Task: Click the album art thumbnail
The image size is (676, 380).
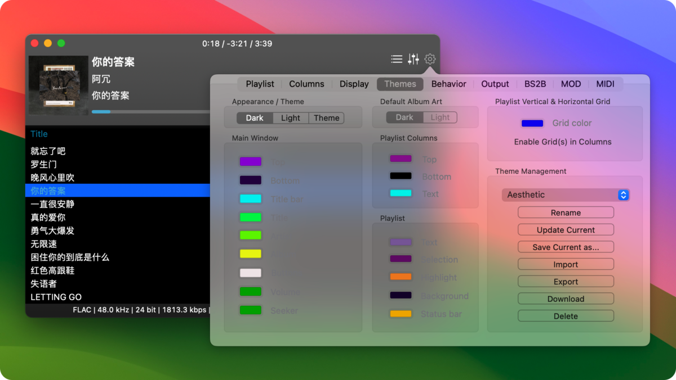Action: click(x=59, y=85)
